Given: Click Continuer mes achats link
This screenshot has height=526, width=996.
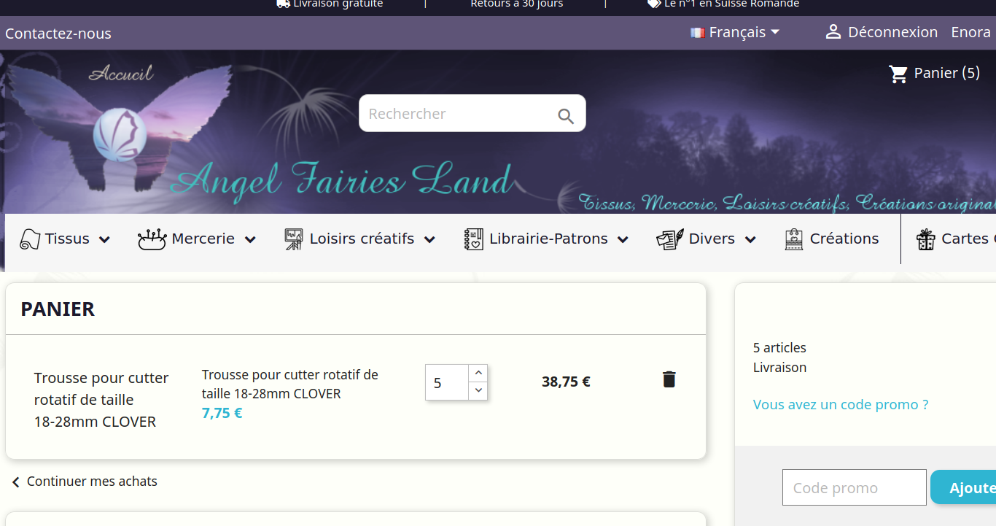Looking at the screenshot, I should pos(92,481).
